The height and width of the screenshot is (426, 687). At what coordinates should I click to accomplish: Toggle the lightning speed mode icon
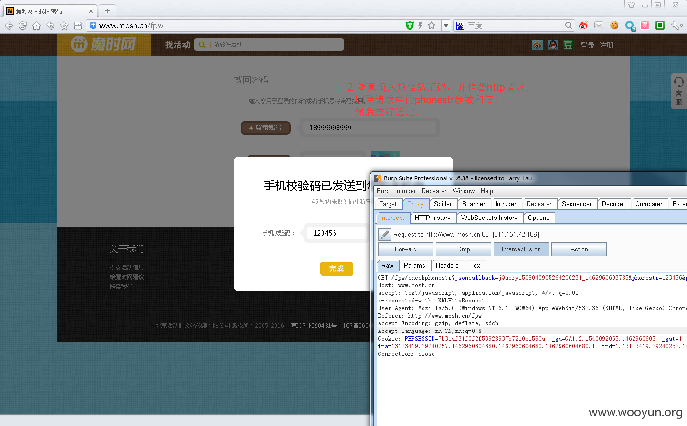coord(421,26)
